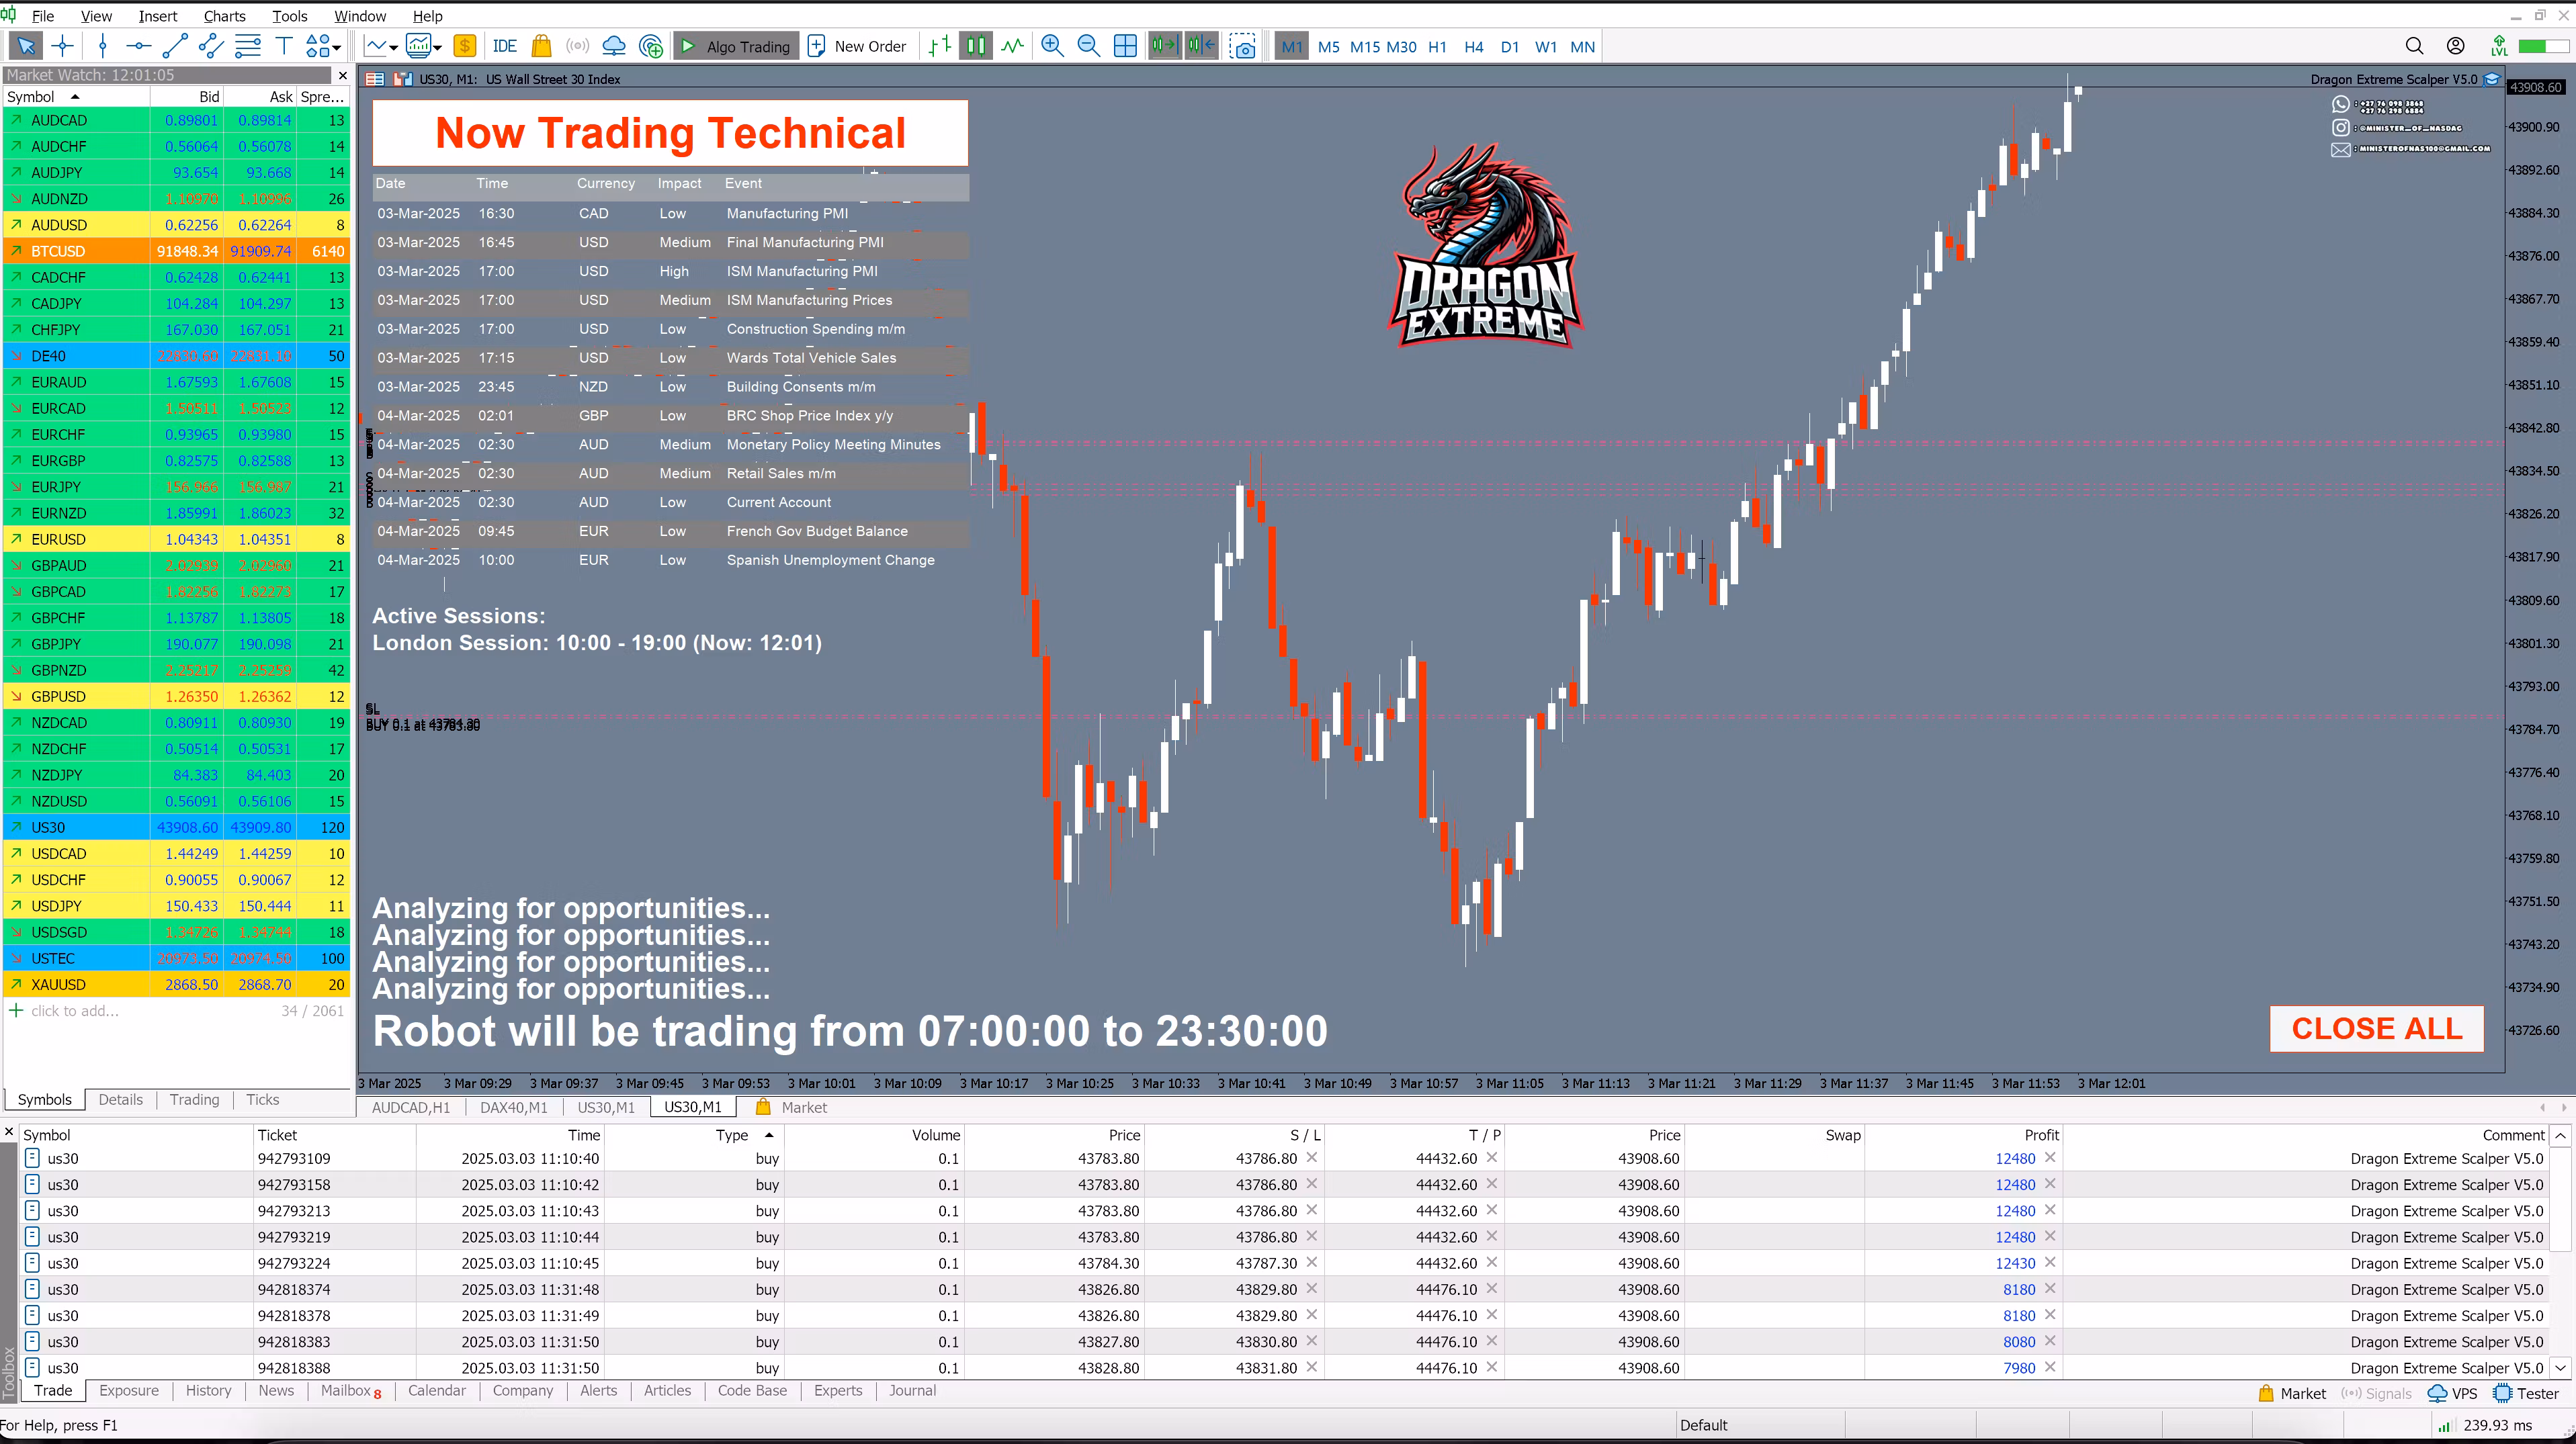The image size is (2576, 1444).
Task: Click the signals broadcast toolbar icon
Action: 577,46
